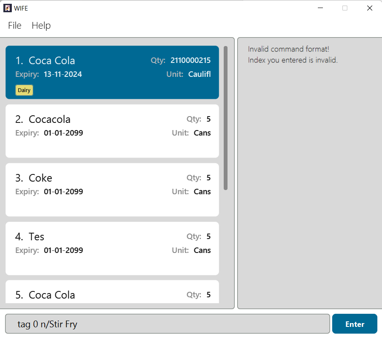Click the food list scrollbar
This screenshot has width=382, height=337.
click(x=225, y=118)
